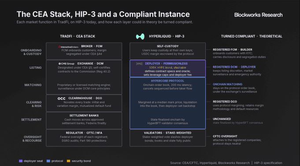Click the 'HYPERCORE PROTOCOL' heading

coord(167,81)
